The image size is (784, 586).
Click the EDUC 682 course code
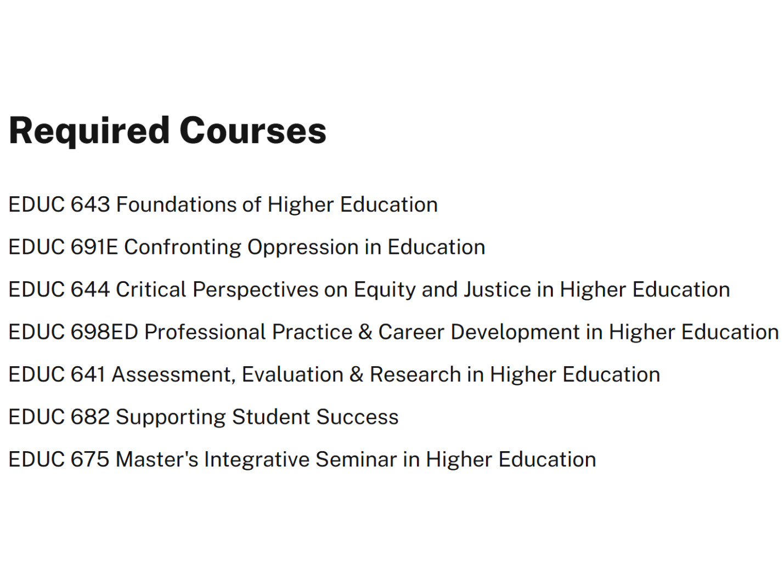point(59,417)
